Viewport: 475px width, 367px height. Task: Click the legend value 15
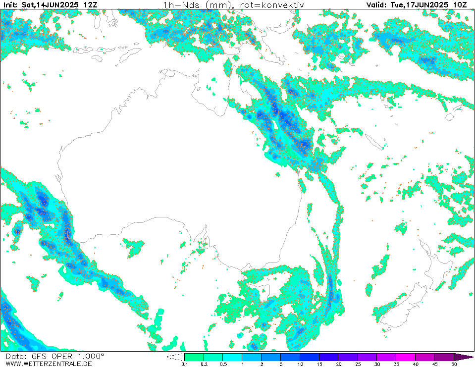(x=319, y=364)
